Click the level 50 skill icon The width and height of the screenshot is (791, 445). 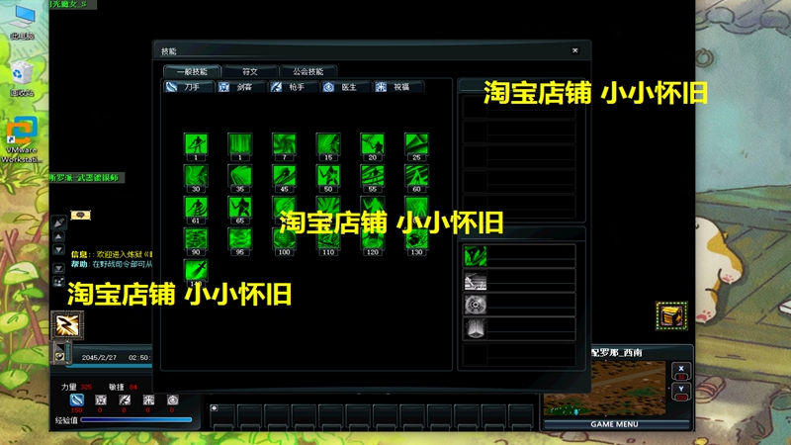tap(328, 176)
